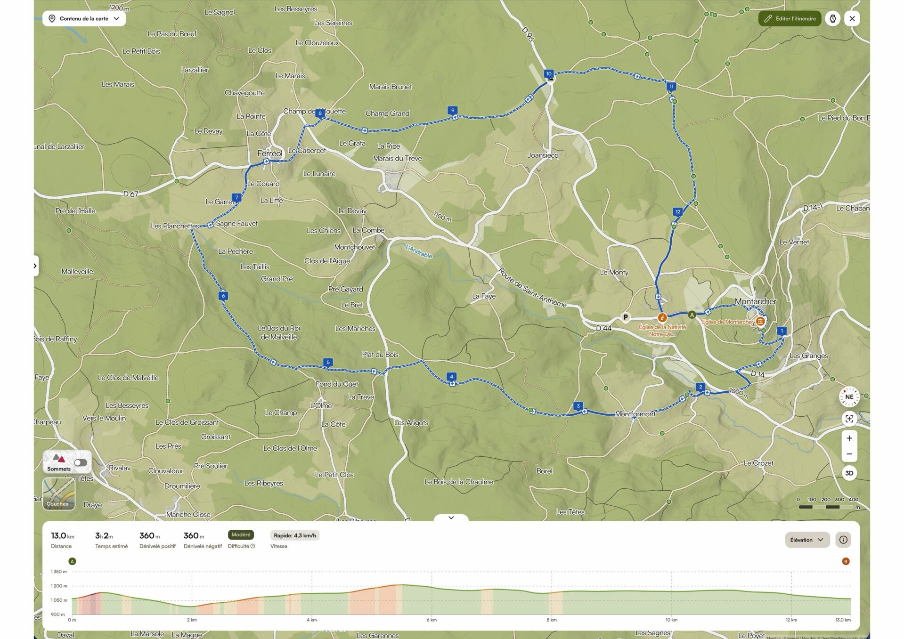Open the Contenu de la carte dropdown
Viewport: 904px width, 639px height.
(x=84, y=18)
